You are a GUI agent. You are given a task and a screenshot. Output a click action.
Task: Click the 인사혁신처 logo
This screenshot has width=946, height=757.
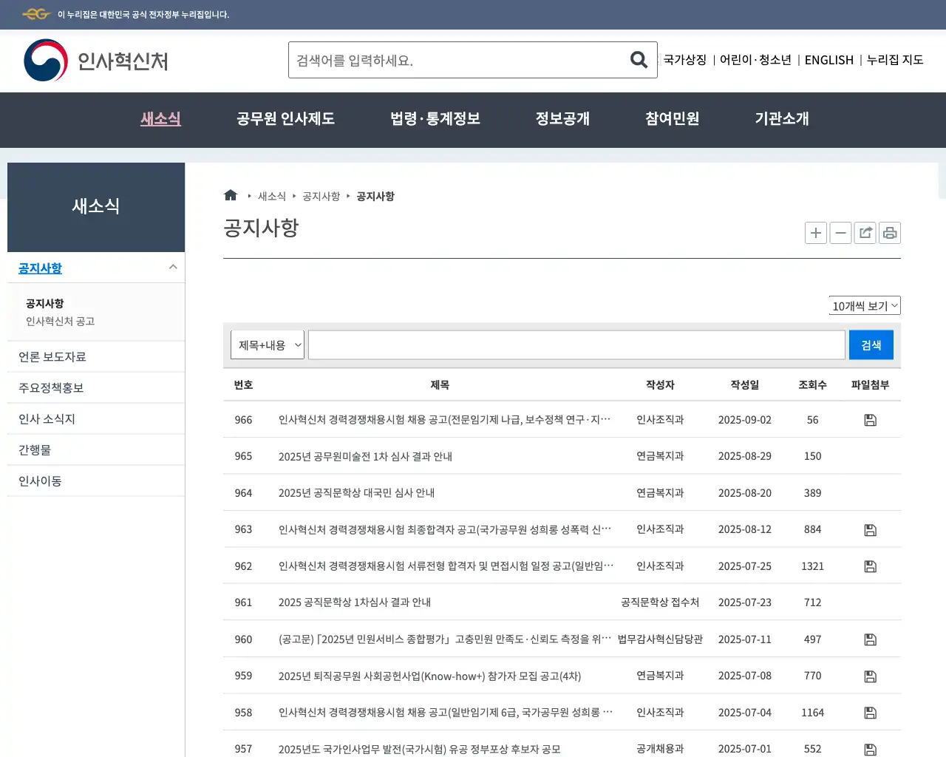96,61
